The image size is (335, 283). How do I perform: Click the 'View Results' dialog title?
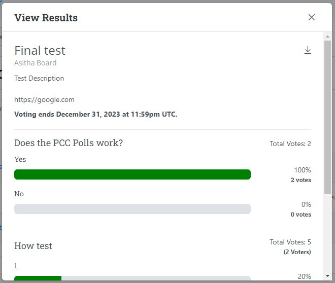pyautogui.click(x=46, y=18)
